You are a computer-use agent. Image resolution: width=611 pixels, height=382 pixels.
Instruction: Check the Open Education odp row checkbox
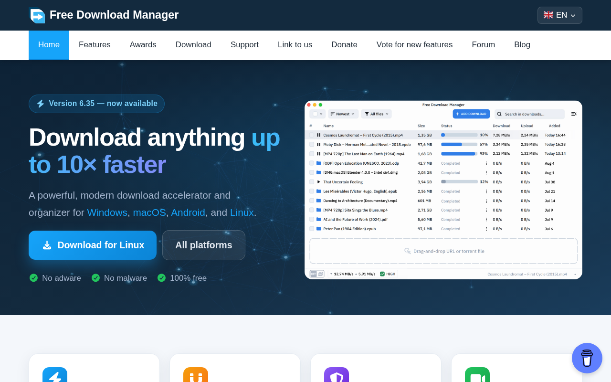pyautogui.click(x=312, y=163)
